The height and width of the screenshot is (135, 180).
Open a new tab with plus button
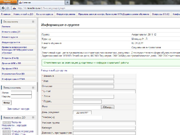pyautogui.click(x=67, y=2)
